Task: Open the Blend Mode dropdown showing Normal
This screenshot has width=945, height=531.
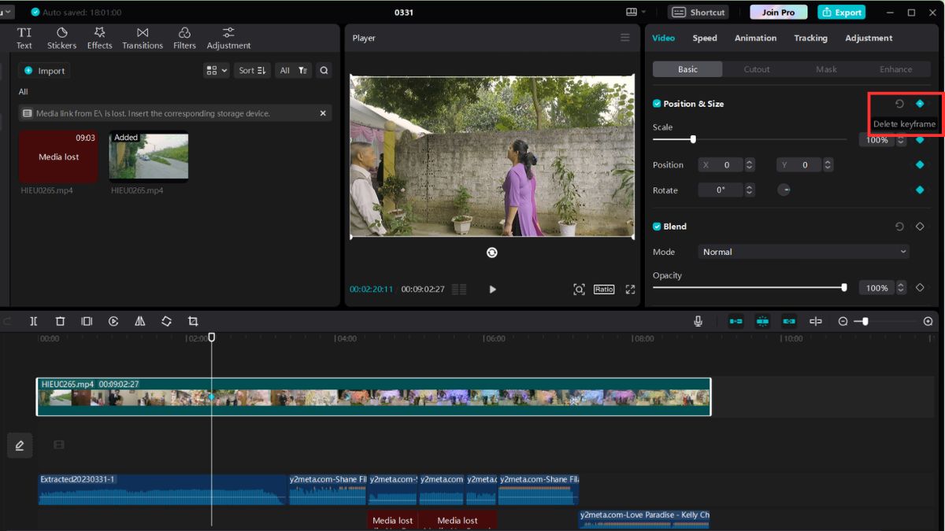Action: tap(802, 251)
